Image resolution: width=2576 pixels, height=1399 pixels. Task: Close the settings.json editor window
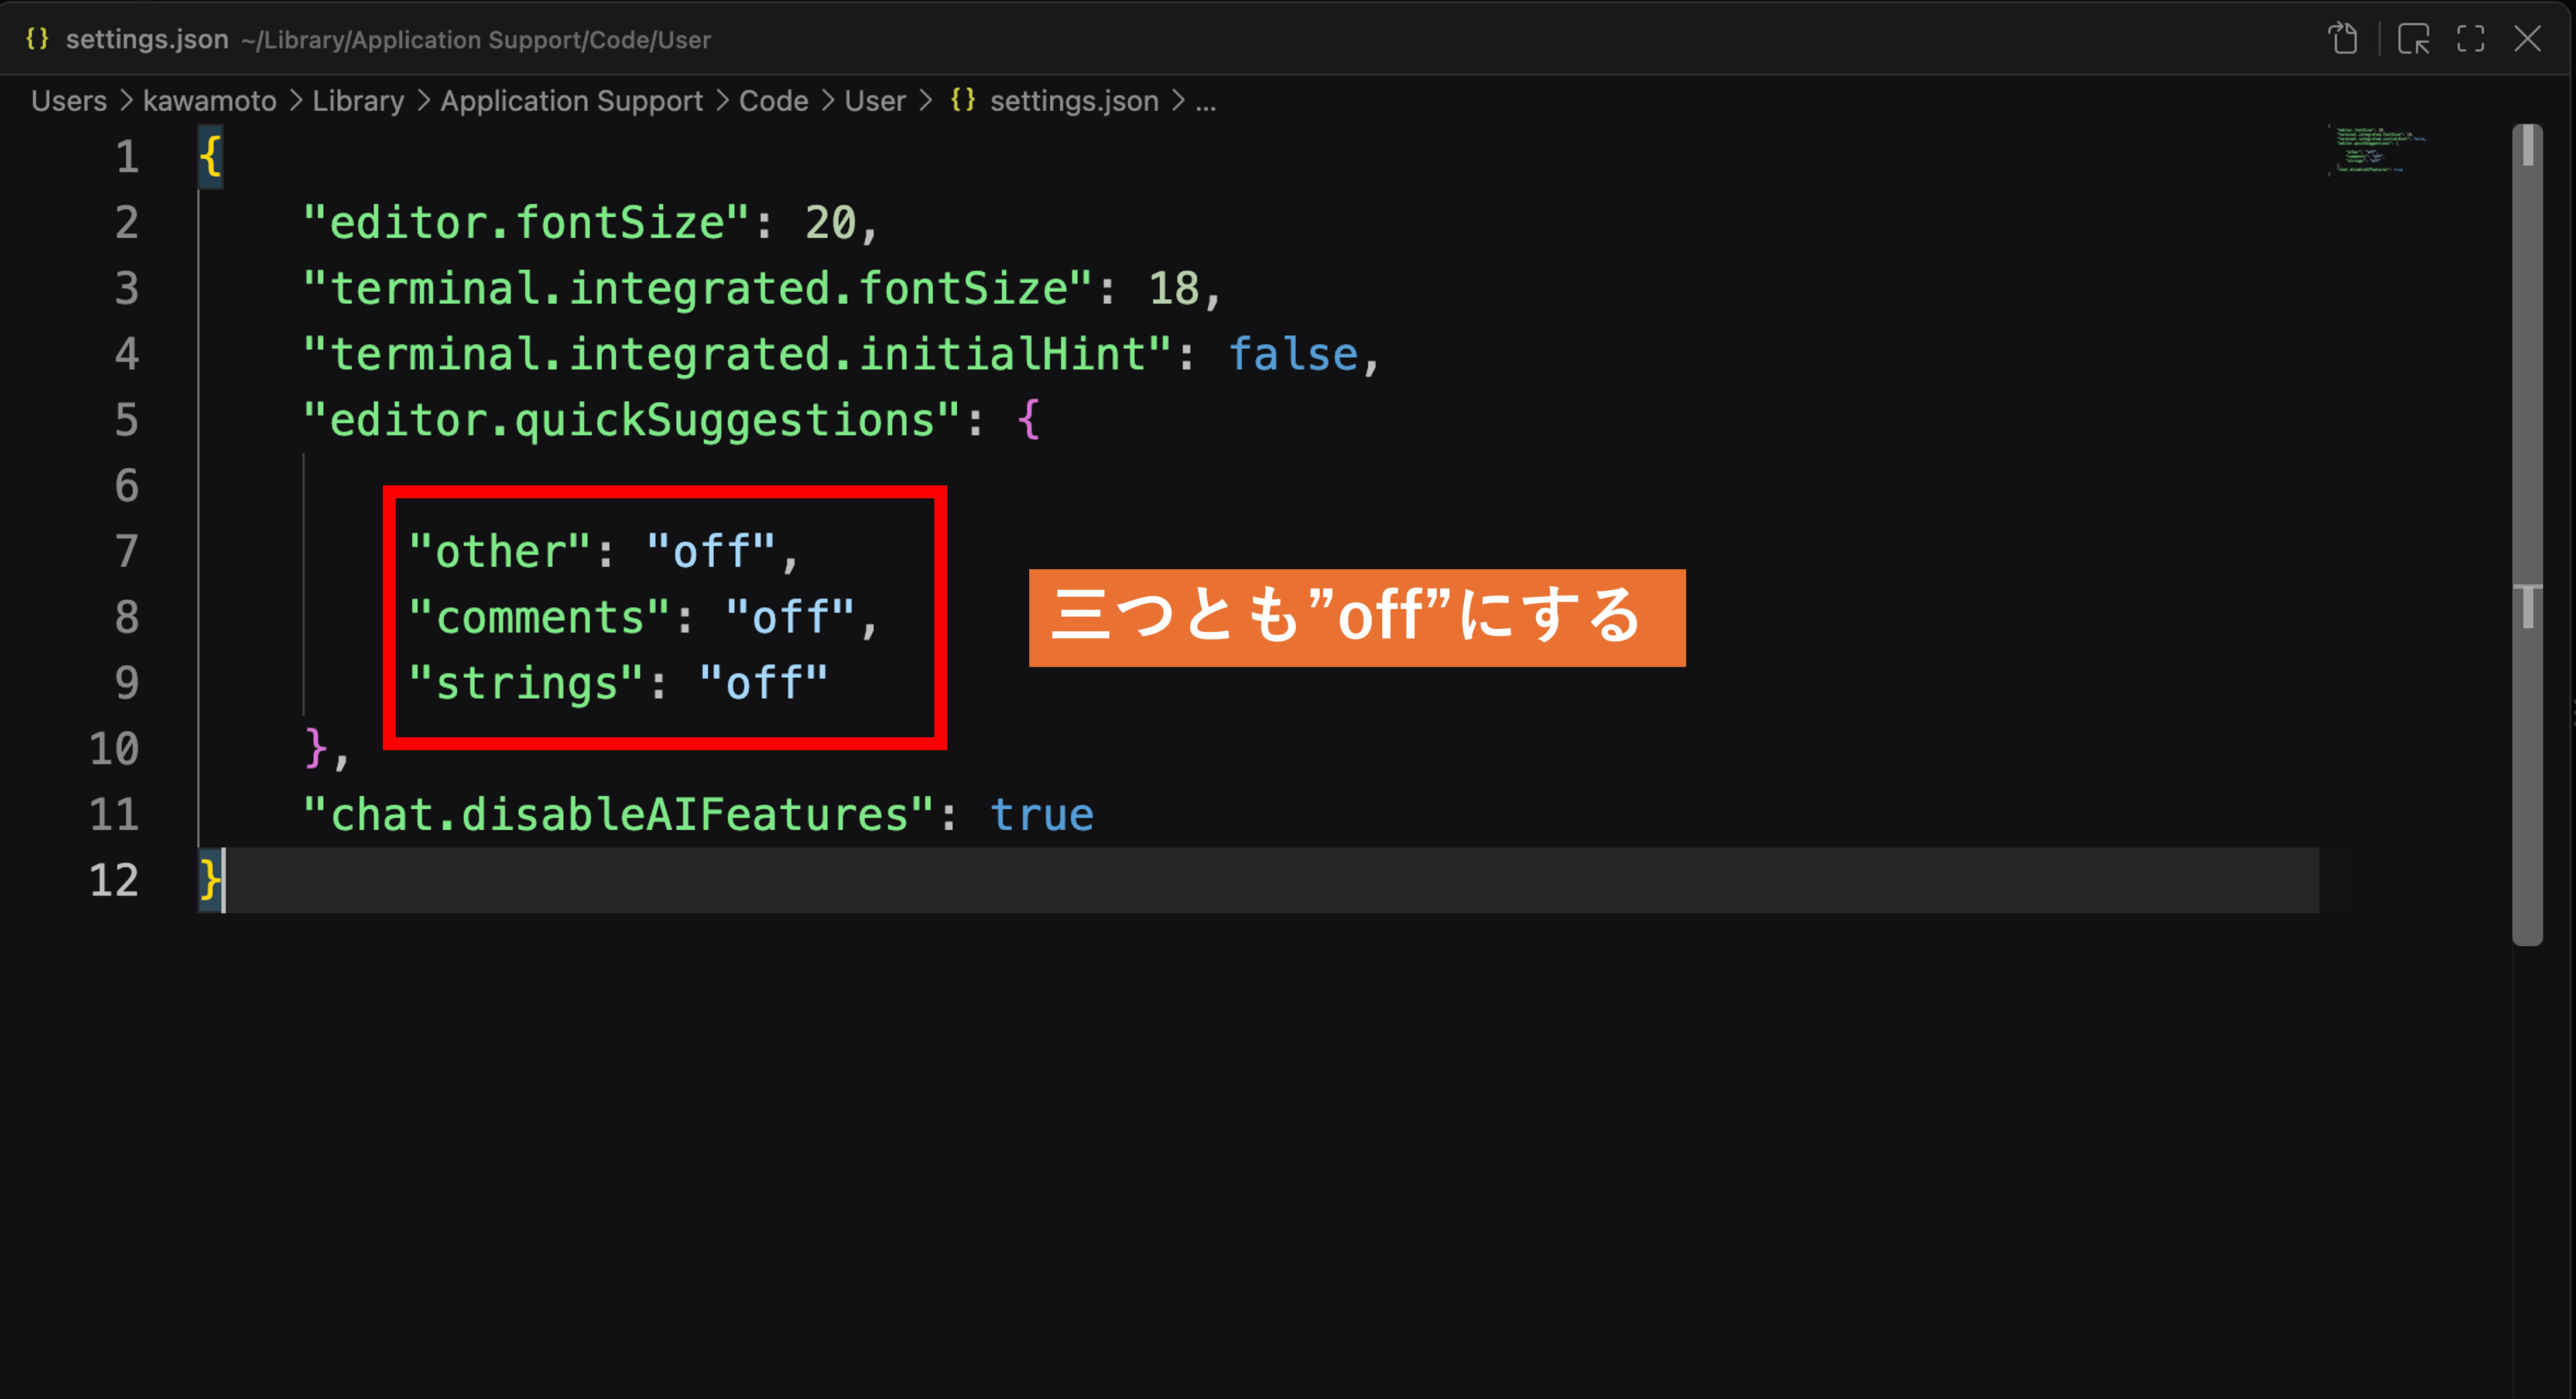(x=2527, y=39)
